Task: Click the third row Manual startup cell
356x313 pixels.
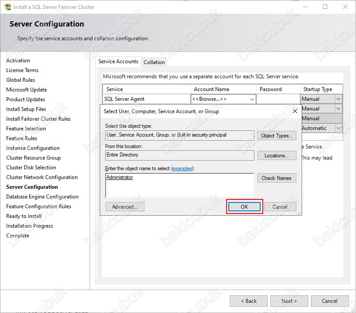Action: coord(322,118)
